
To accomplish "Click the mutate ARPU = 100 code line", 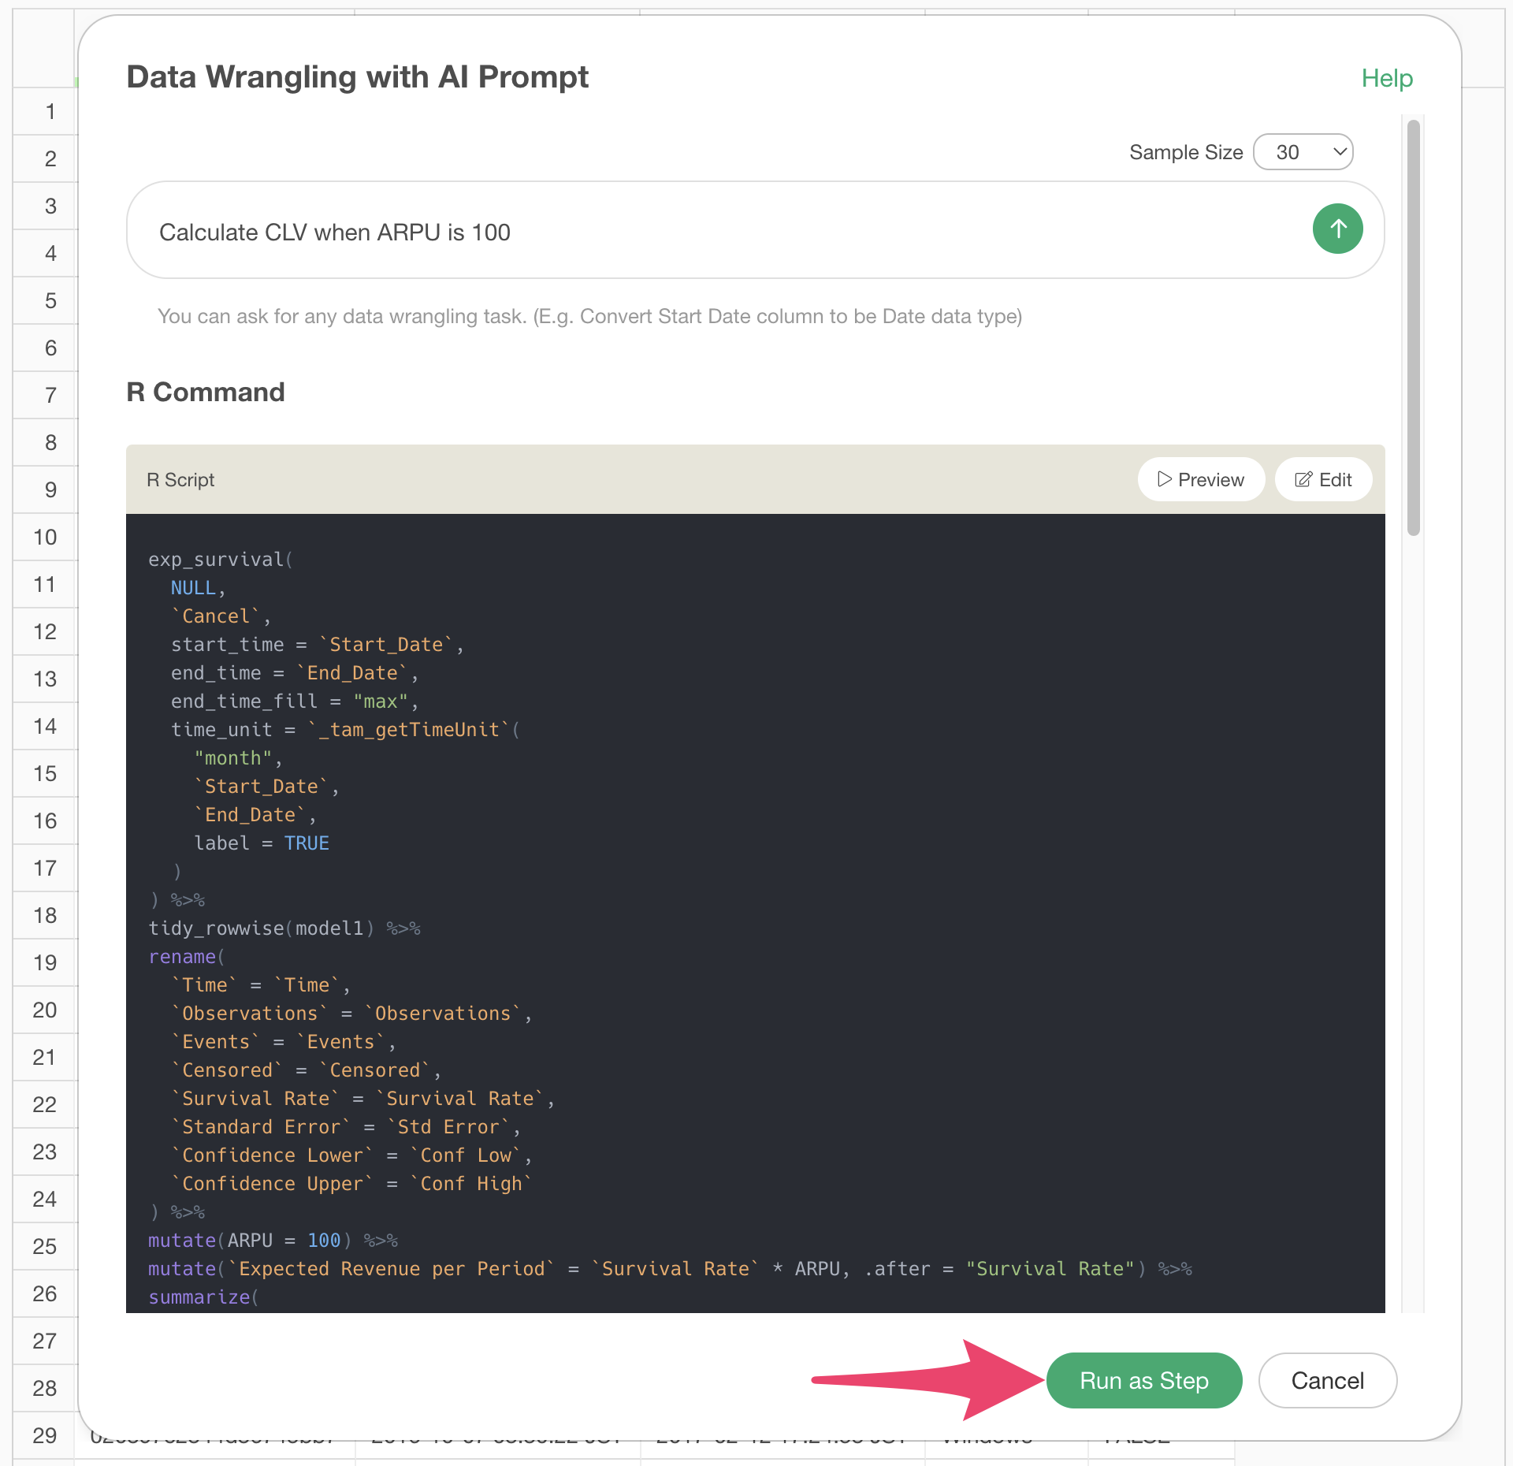I will click(272, 1241).
